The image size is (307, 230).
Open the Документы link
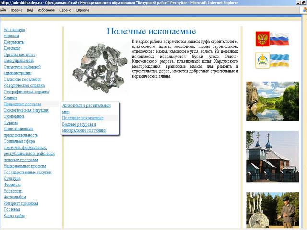14,42
